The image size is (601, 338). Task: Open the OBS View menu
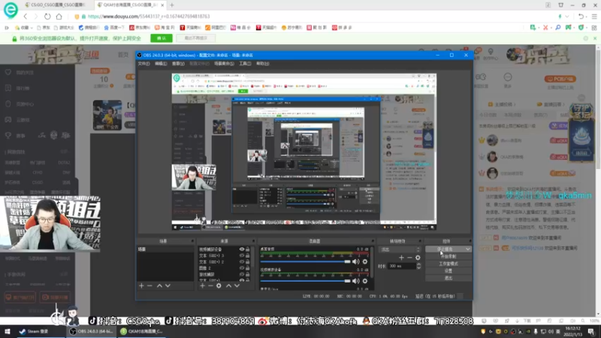178,64
